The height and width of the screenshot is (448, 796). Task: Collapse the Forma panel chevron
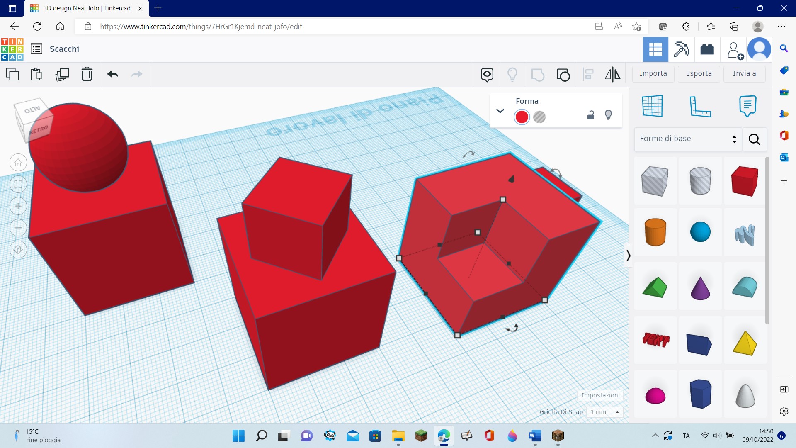click(500, 111)
